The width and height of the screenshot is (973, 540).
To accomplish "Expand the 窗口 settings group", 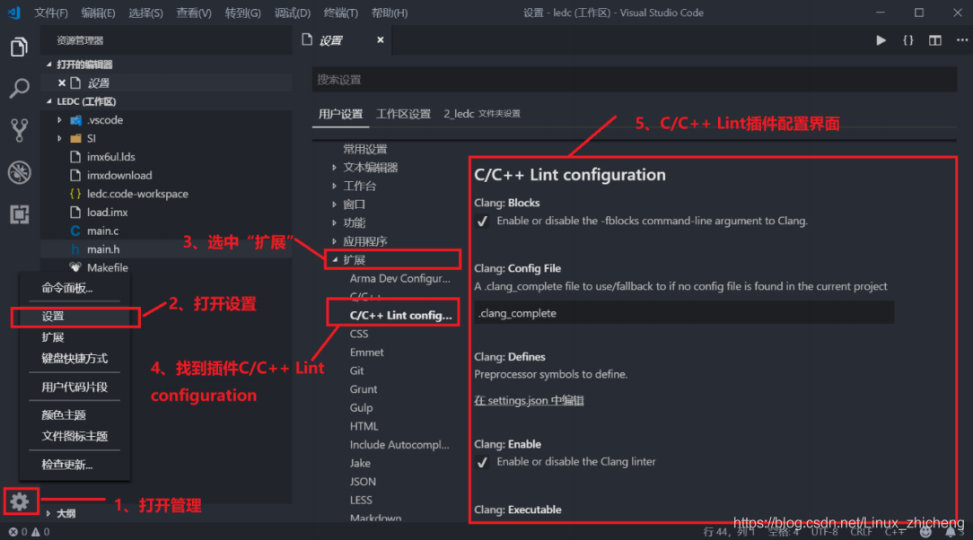I will (x=335, y=204).
